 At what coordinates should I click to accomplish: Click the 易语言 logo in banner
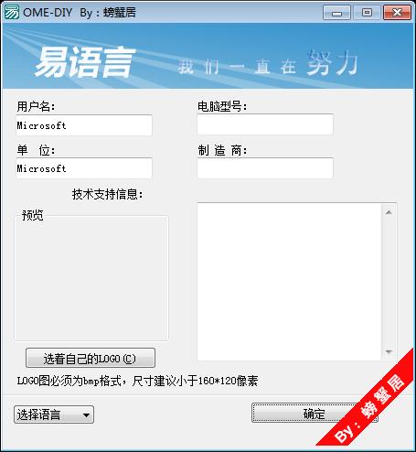click(x=84, y=63)
